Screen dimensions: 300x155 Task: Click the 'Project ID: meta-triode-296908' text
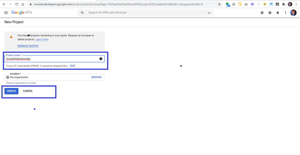pyautogui.click(x=23, y=66)
